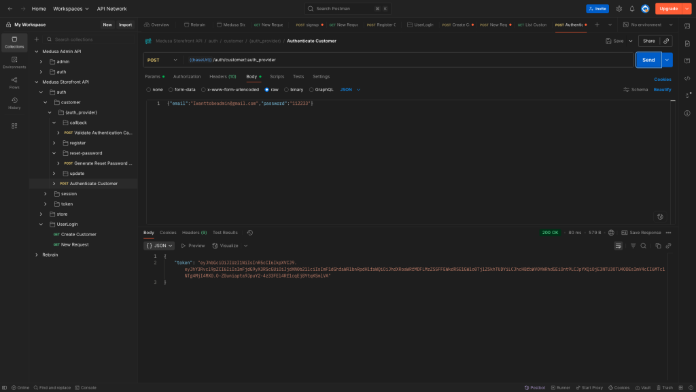Open the notifications bell
Screen dimensions: 696x392
point(632,8)
